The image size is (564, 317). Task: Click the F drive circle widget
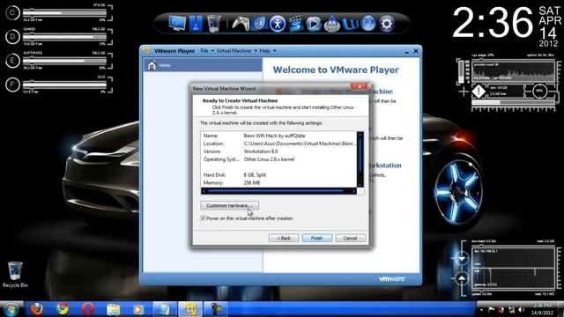[12, 85]
